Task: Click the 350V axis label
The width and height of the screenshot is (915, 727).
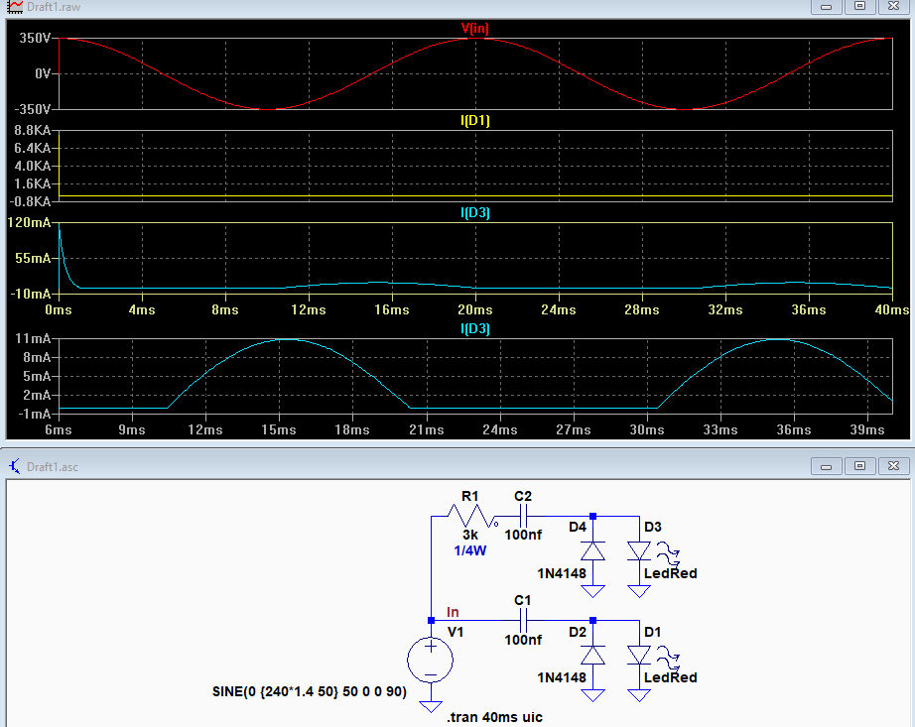Action: pyautogui.click(x=35, y=38)
